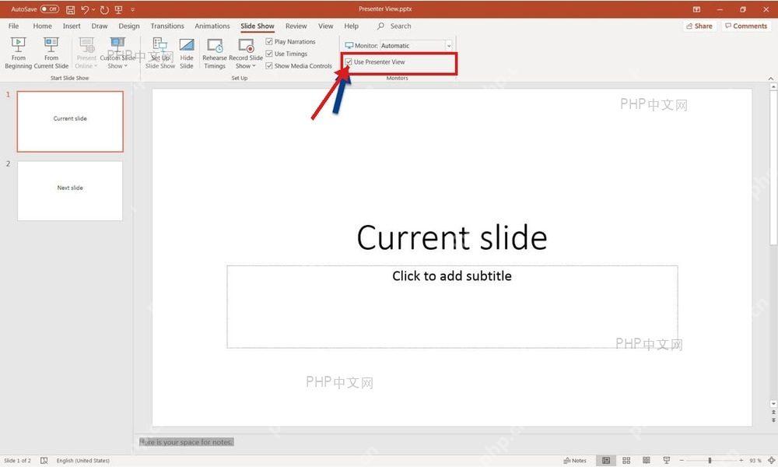
Task: Click the Share button
Action: click(699, 26)
